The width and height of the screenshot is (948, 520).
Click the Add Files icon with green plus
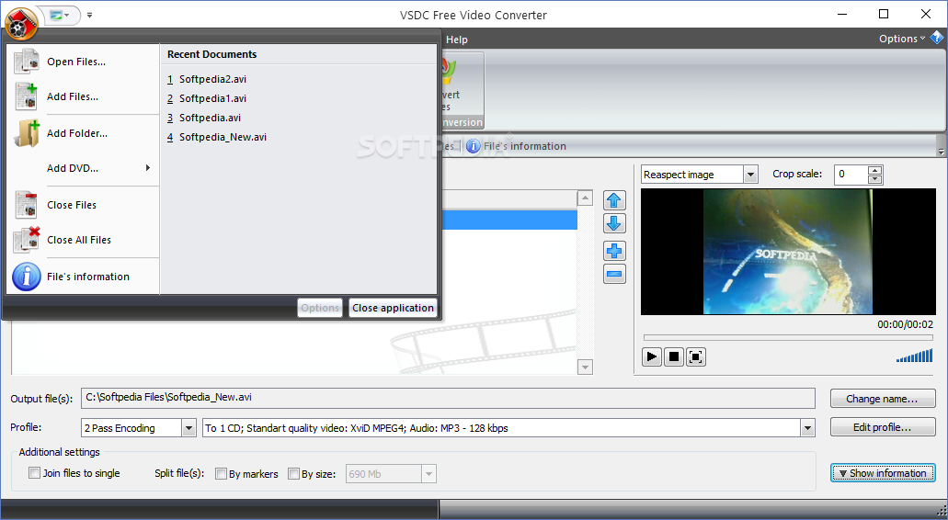click(x=27, y=96)
